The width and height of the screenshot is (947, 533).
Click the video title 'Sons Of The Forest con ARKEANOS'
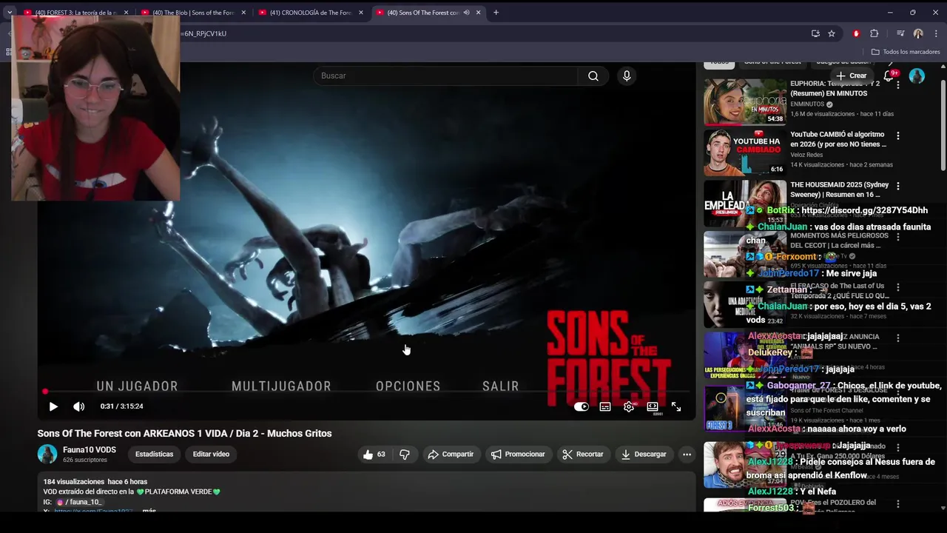185,434
